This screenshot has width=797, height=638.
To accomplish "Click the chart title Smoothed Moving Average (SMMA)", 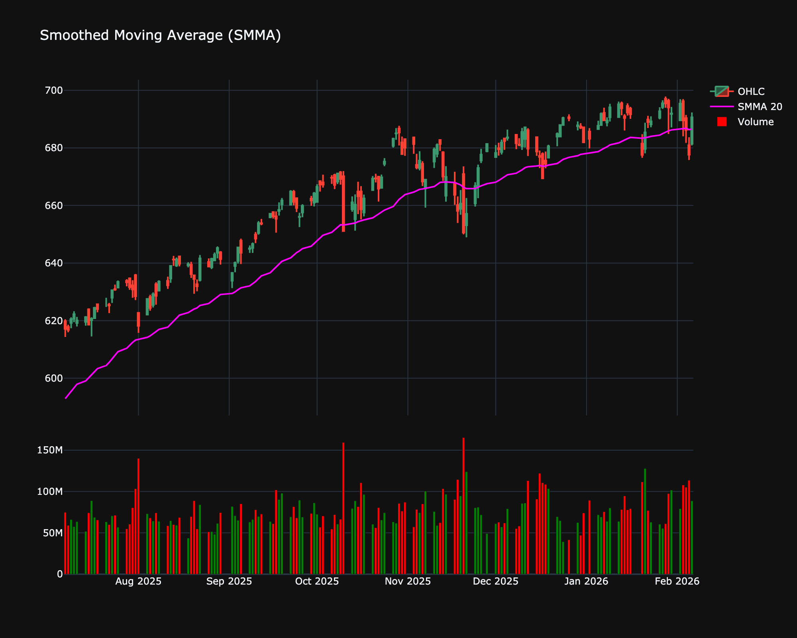I will tap(160, 35).
